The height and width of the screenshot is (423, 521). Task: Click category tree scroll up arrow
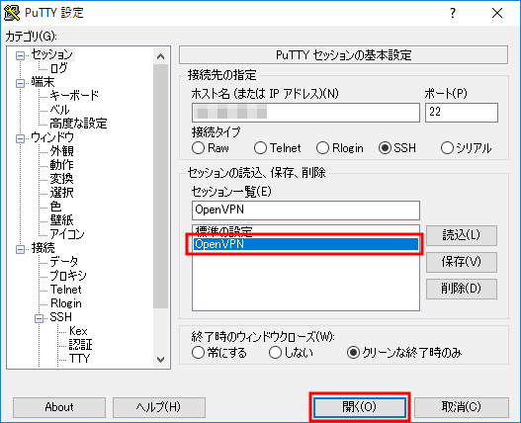point(160,56)
